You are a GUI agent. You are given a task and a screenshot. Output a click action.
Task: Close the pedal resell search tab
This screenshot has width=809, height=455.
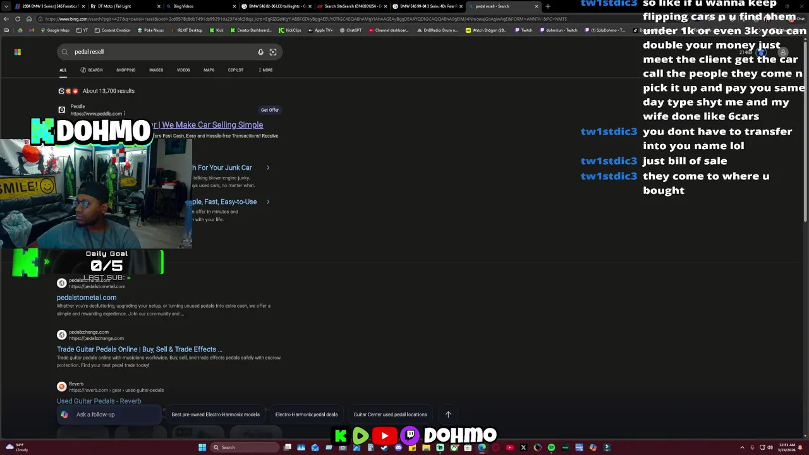pos(537,6)
